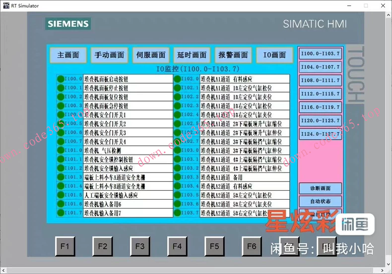Click the green indicator for I103.1
Image resolution: width=392 pixels, height=274 pixels.
click(x=178, y=159)
